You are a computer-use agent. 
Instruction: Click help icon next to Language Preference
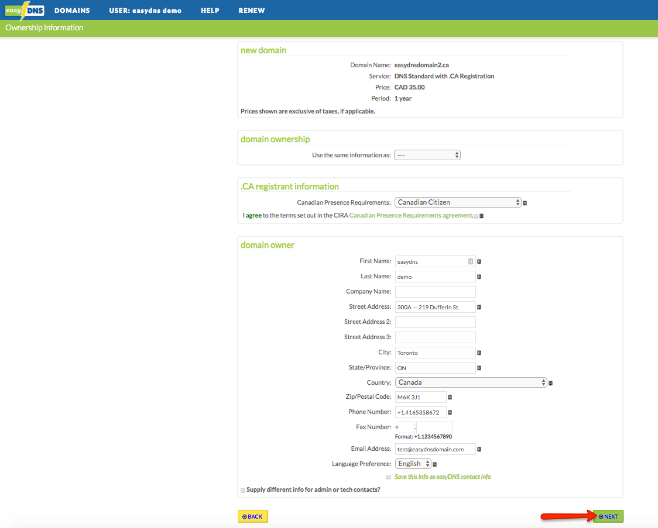[x=435, y=464]
